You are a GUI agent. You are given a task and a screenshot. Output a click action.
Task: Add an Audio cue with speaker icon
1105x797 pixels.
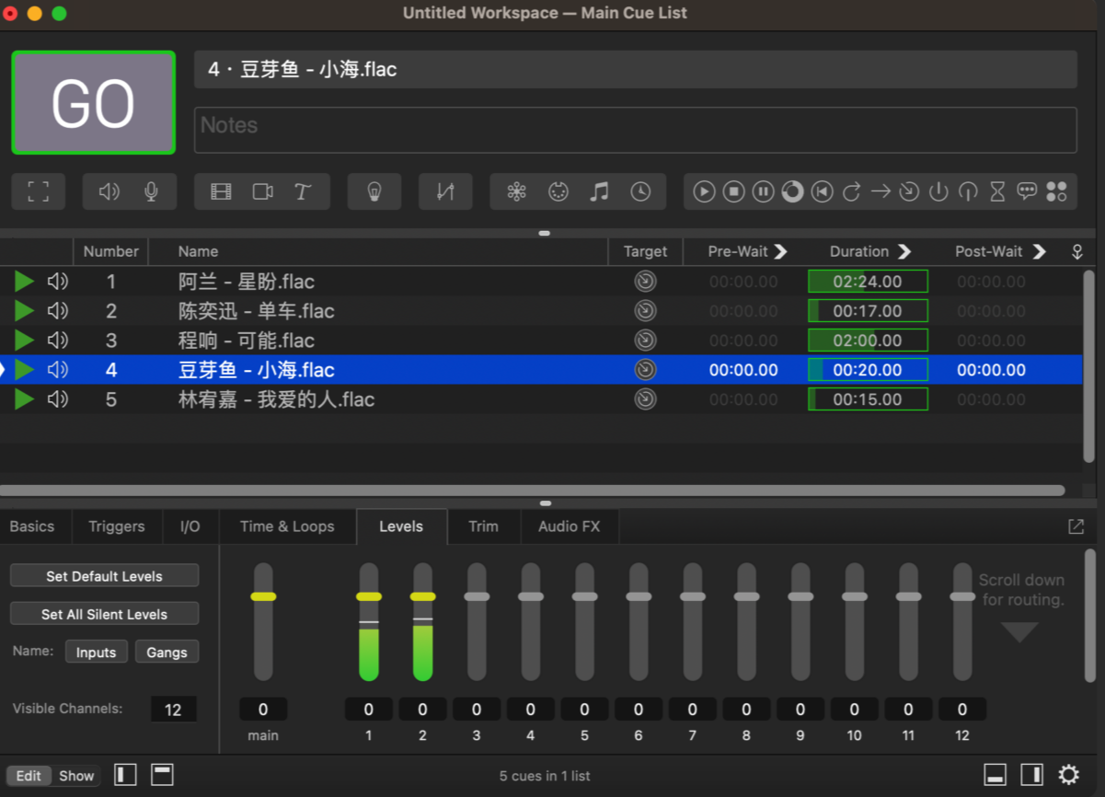109,191
